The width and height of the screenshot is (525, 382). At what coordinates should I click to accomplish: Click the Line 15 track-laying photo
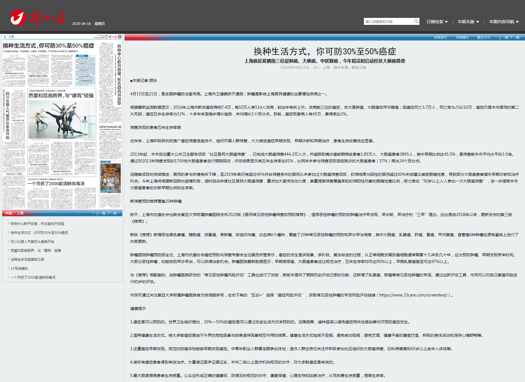111,178
